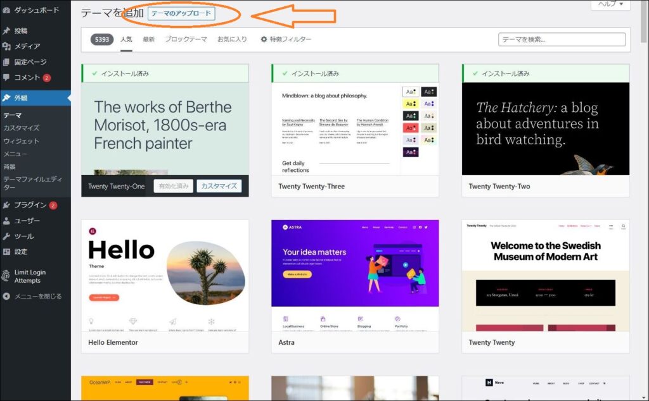Viewport: 649px width, 401px height.
Task: Click the Dashboard gauge icon in sidebar
Action: [6, 10]
